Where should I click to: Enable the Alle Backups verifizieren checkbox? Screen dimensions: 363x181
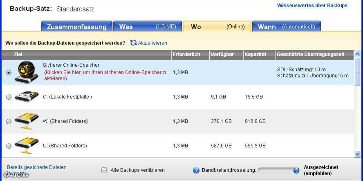click(x=104, y=170)
